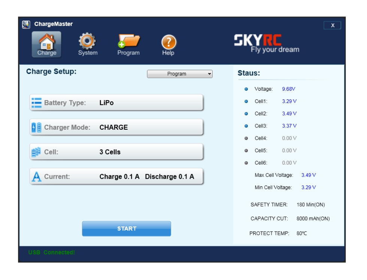This screenshot has width=367, height=280.
Task: Click the Cell count batteries icon
Action: [37, 152]
